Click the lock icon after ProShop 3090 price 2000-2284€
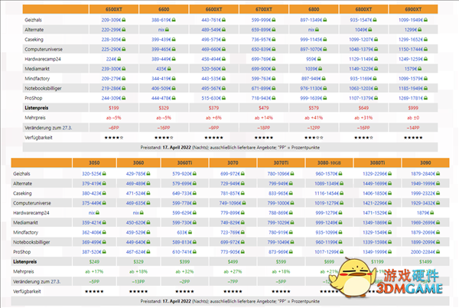The height and width of the screenshot is (308, 459). (x=438, y=252)
